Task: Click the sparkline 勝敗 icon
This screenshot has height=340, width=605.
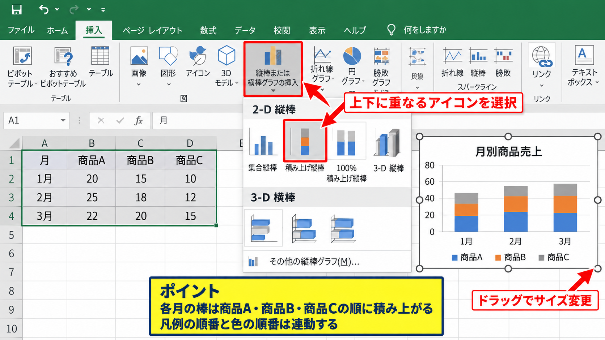Action: point(503,56)
